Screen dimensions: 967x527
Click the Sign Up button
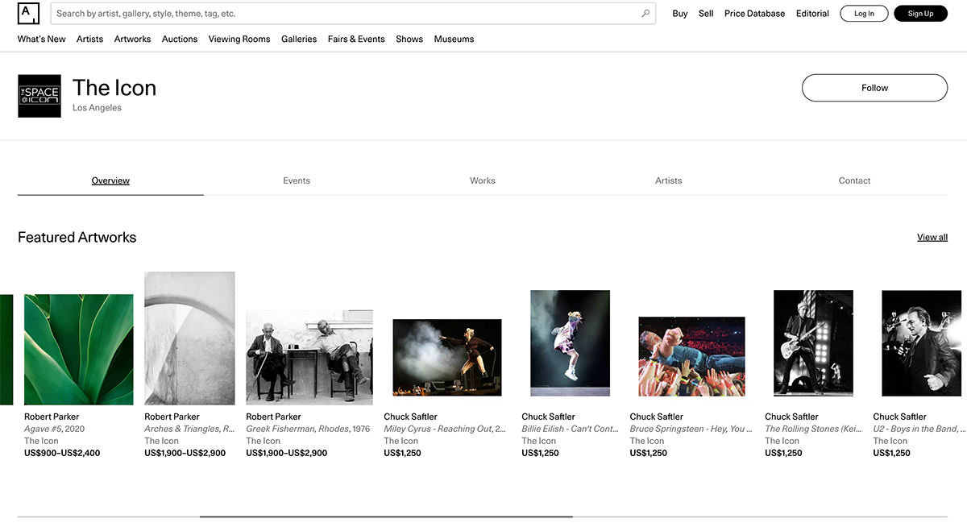click(x=920, y=14)
